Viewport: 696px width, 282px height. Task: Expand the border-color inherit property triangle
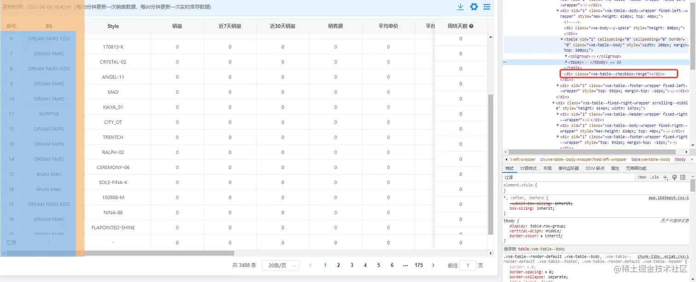tap(542, 236)
